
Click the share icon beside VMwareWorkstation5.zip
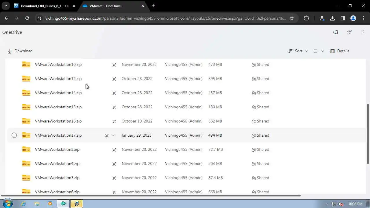pos(114,178)
